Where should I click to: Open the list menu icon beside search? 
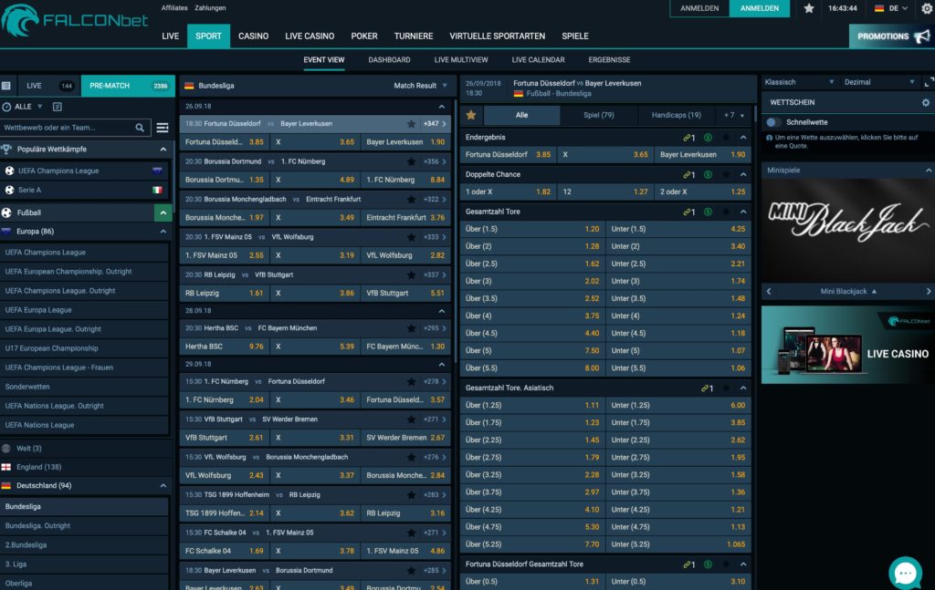click(x=163, y=128)
